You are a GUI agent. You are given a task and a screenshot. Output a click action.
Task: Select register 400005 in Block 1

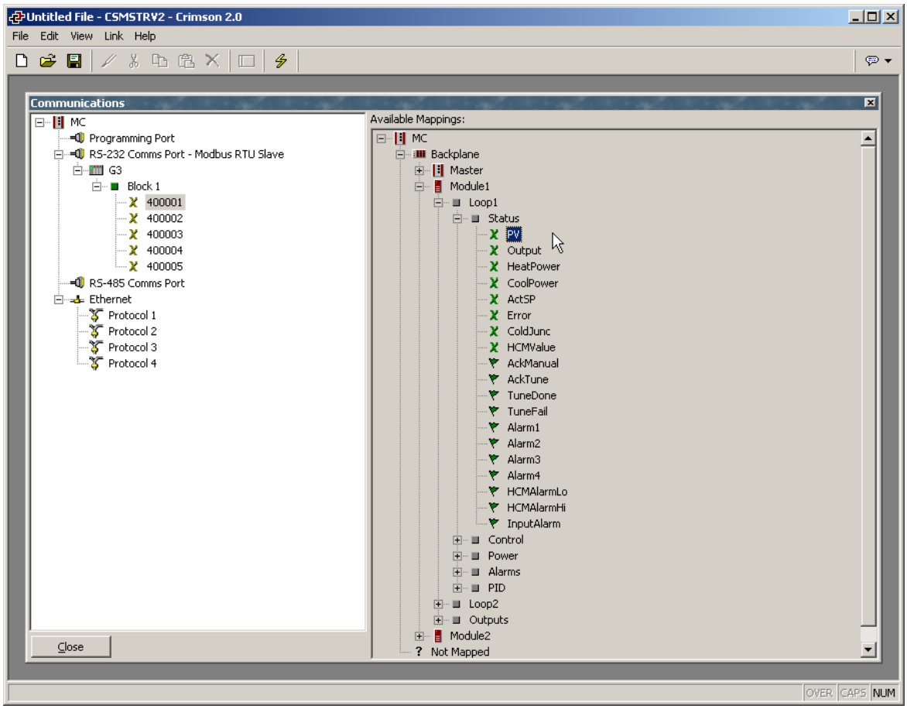[x=164, y=266]
